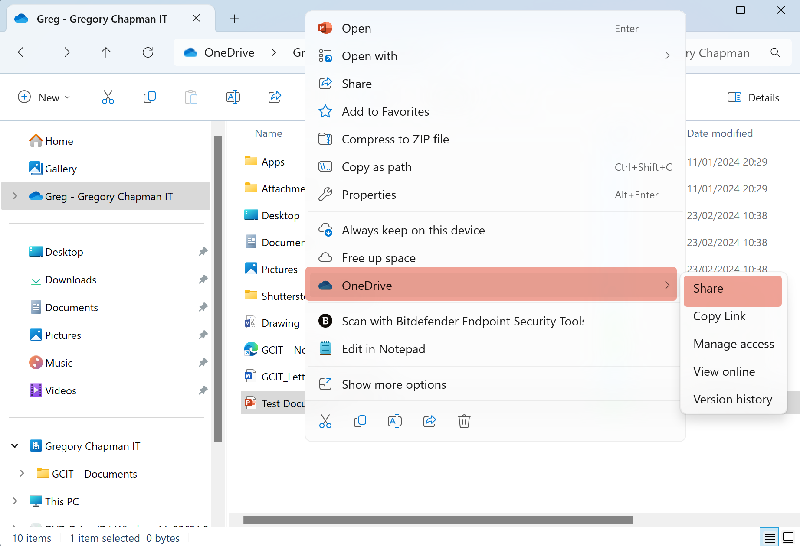Viewport: 800px width, 546px height.
Task: Switch to details list view in status bar
Action: click(770, 538)
